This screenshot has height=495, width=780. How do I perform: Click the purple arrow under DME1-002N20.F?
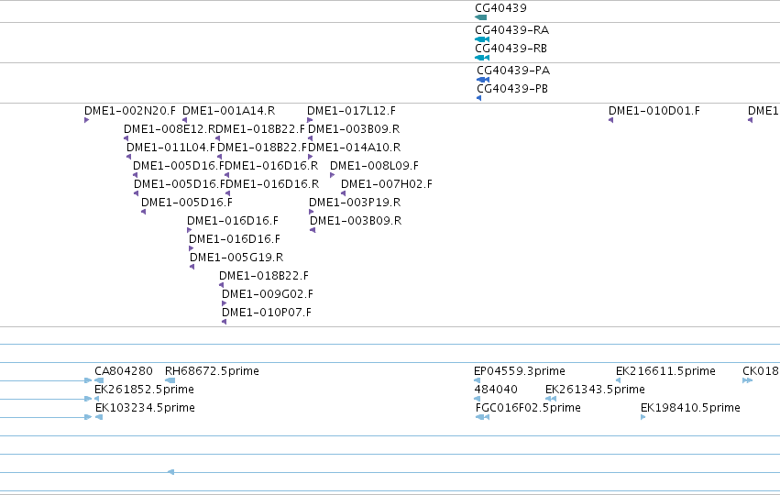click(x=86, y=120)
